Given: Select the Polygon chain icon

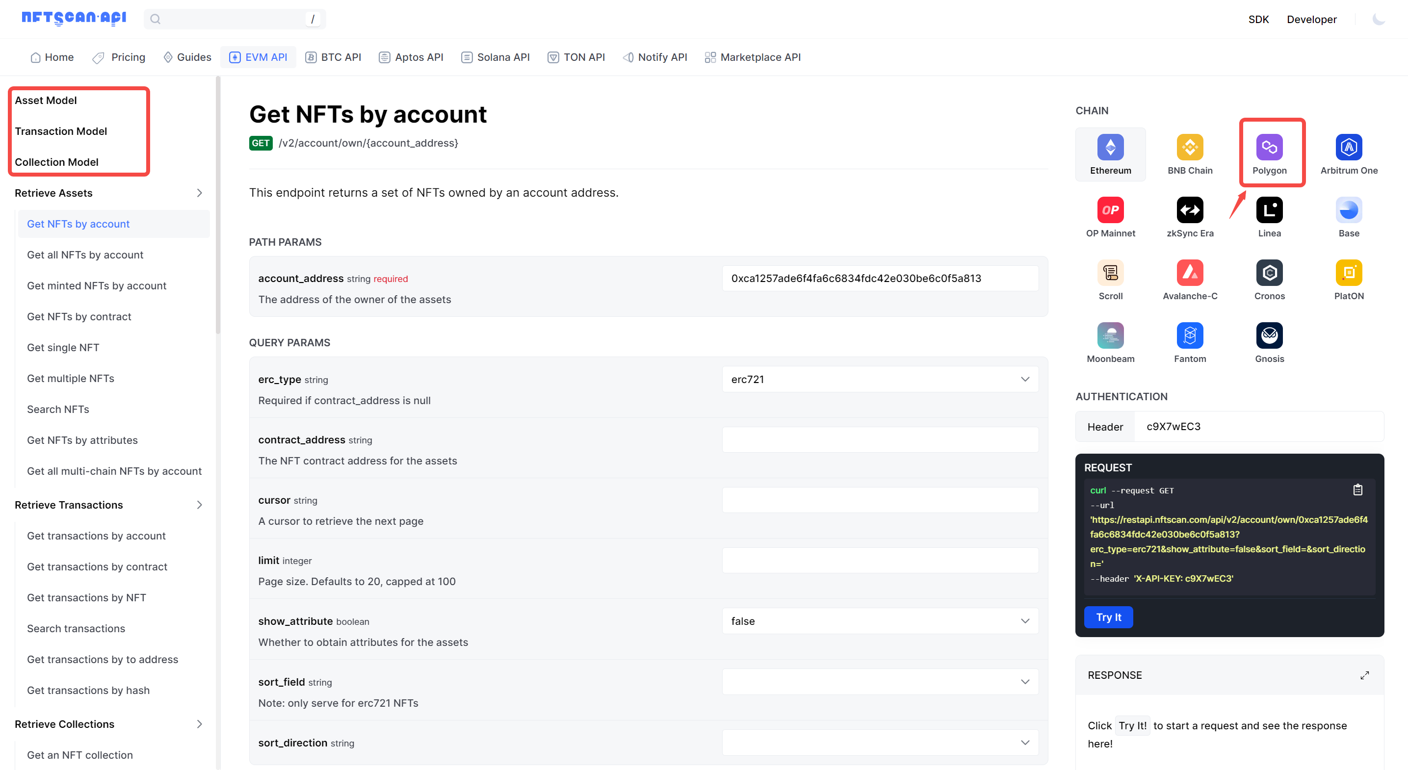Looking at the screenshot, I should (1270, 148).
